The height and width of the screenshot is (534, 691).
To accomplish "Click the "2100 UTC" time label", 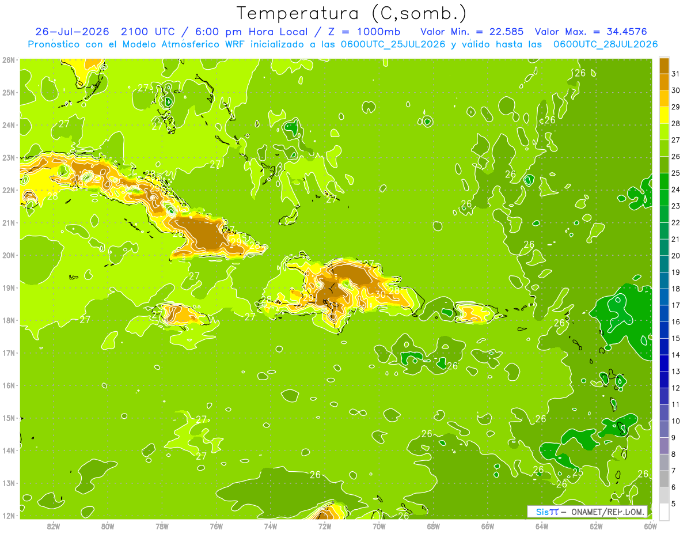I will pos(149,32).
